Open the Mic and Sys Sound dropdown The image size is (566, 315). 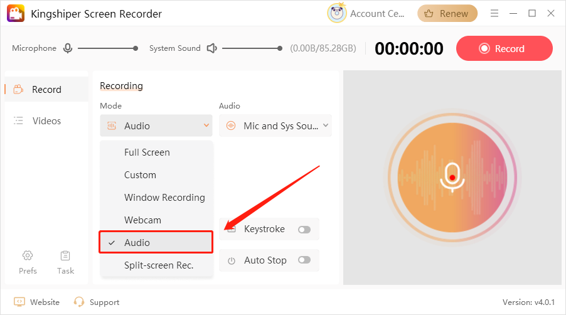pos(275,125)
